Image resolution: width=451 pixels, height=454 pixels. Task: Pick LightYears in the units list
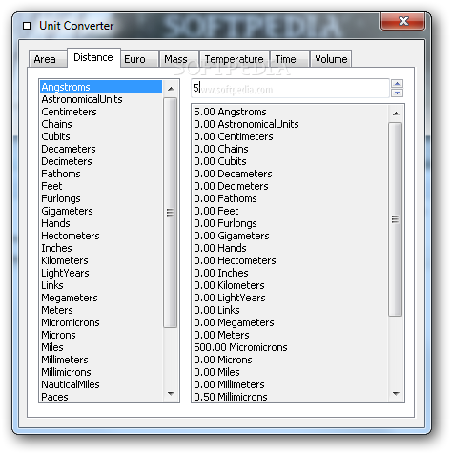(x=101, y=273)
